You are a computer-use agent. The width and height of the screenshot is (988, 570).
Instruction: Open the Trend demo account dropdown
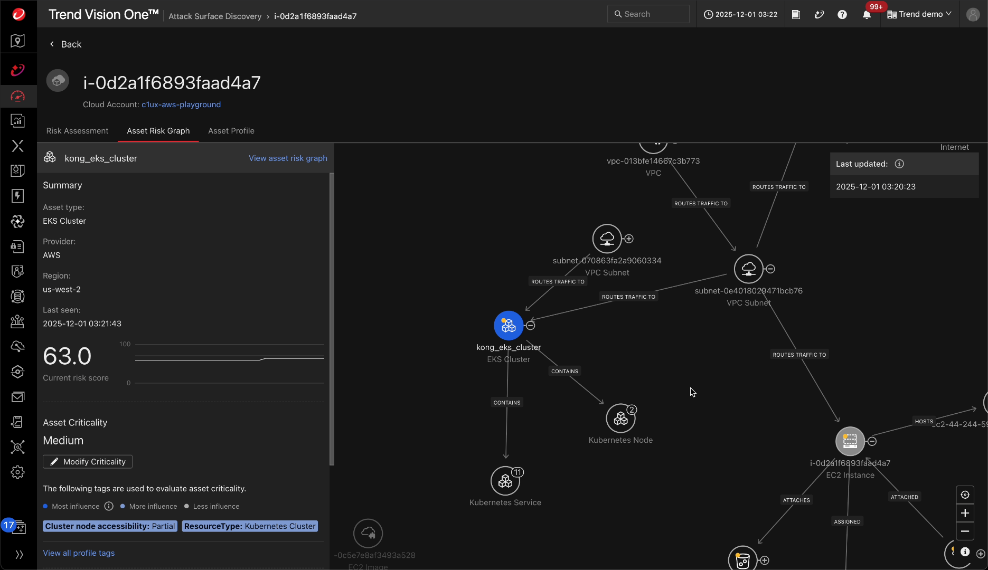tap(919, 14)
